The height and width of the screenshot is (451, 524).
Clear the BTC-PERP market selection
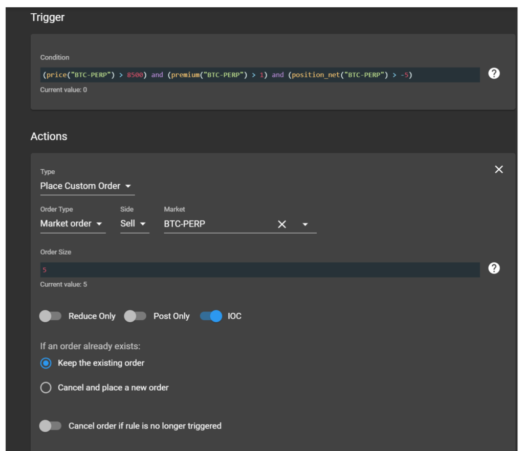point(282,224)
